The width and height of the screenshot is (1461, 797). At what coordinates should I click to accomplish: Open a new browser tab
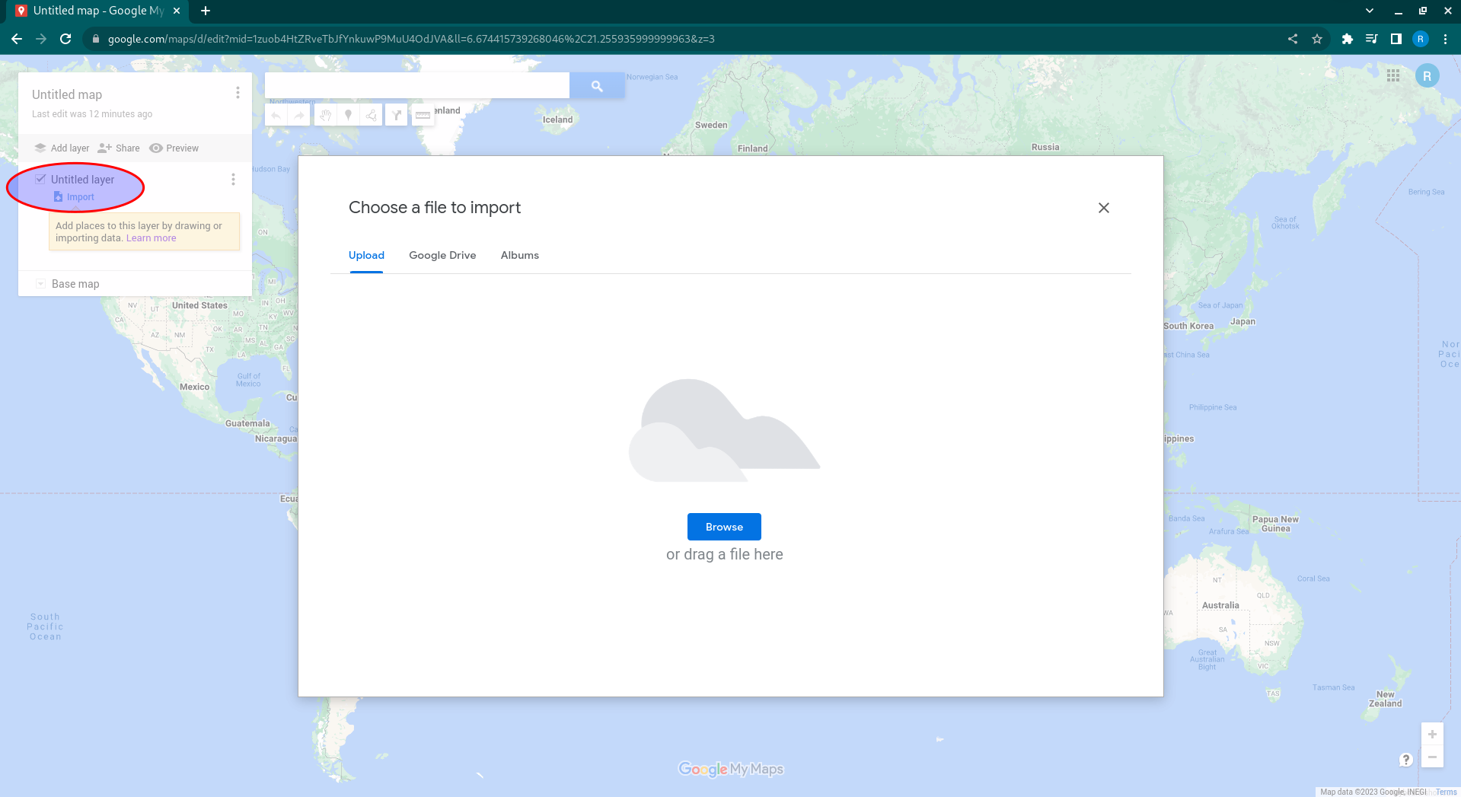206,11
